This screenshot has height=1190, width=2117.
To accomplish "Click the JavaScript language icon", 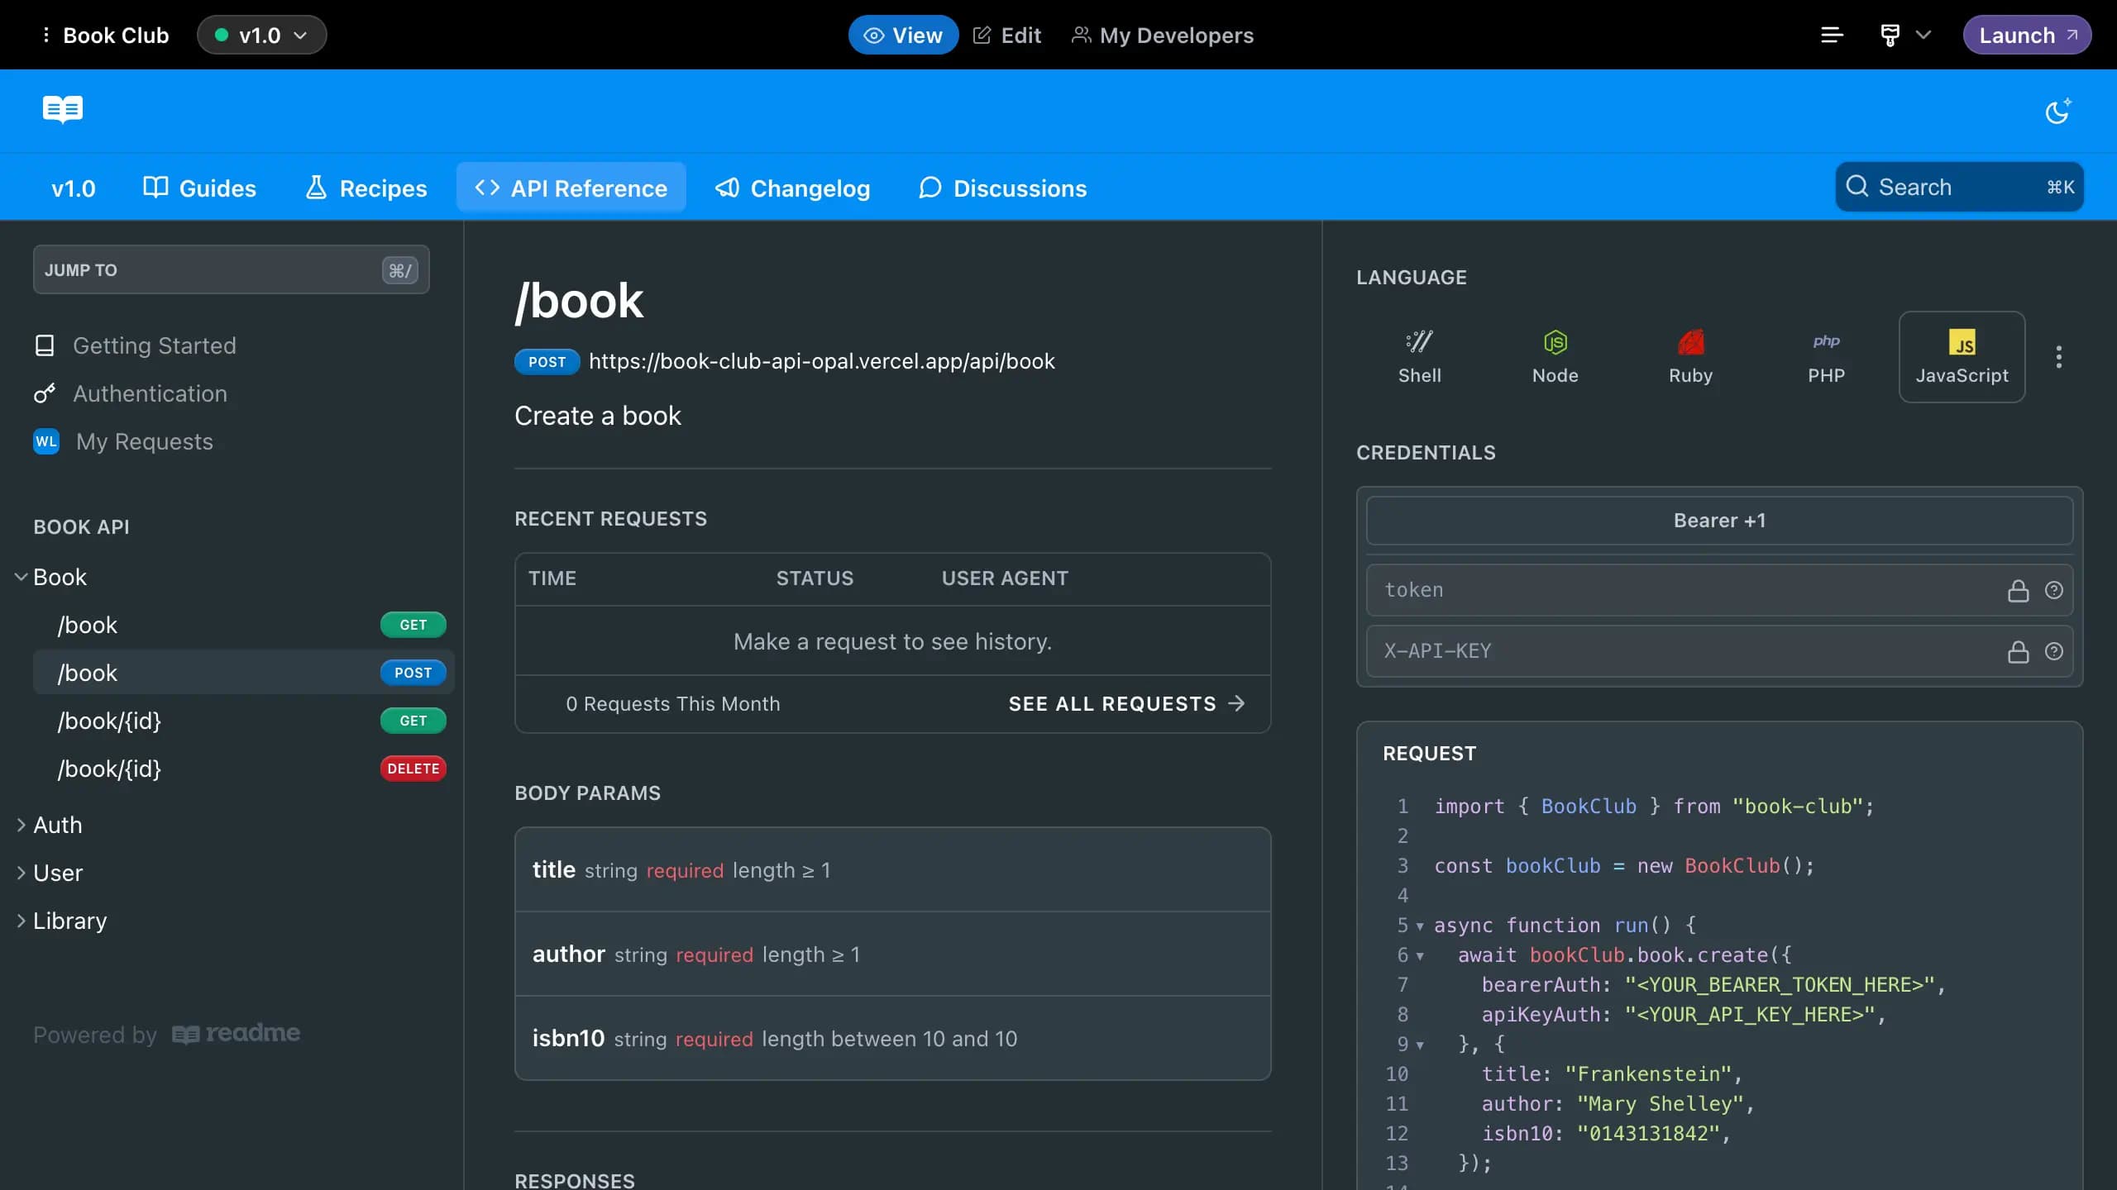I will (x=1963, y=356).
